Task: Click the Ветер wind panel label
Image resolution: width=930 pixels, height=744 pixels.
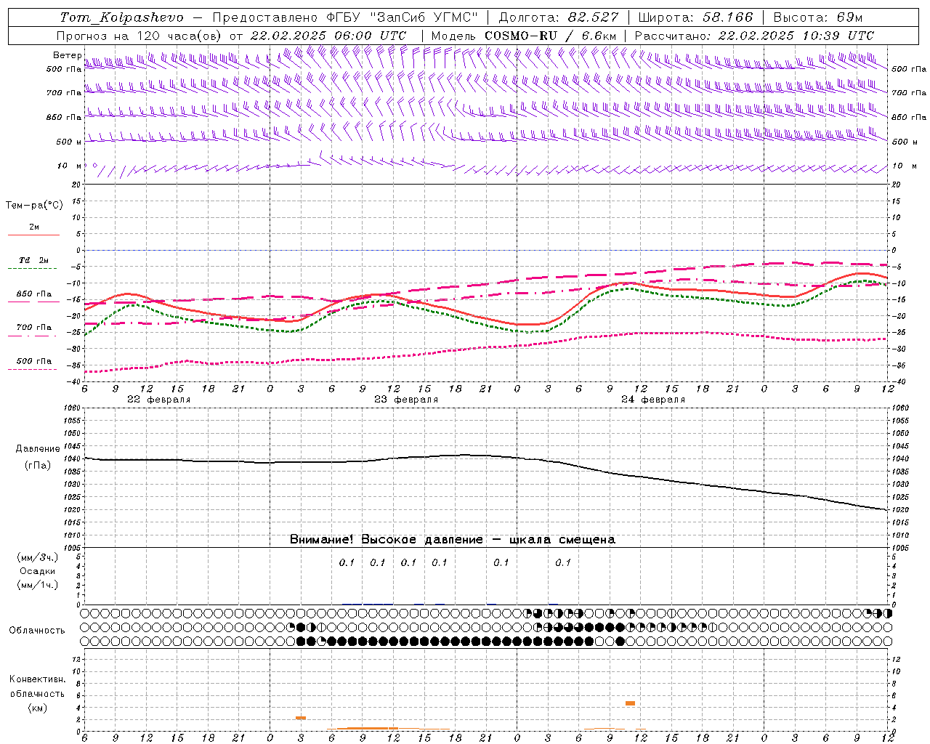Action: [x=68, y=55]
